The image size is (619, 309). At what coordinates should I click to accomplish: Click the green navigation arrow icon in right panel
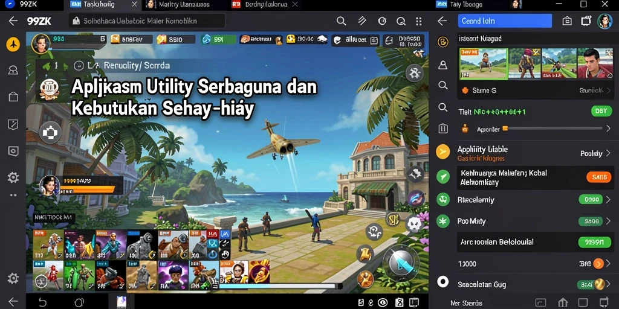click(x=443, y=177)
